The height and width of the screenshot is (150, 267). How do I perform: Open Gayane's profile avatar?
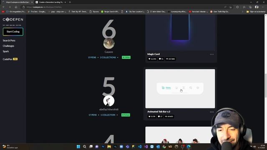pos(109,43)
